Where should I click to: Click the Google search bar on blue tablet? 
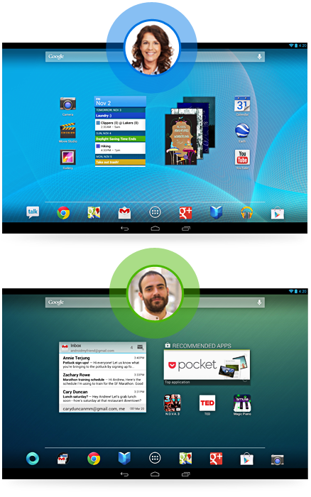pyautogui.click(x=155, y=56)
